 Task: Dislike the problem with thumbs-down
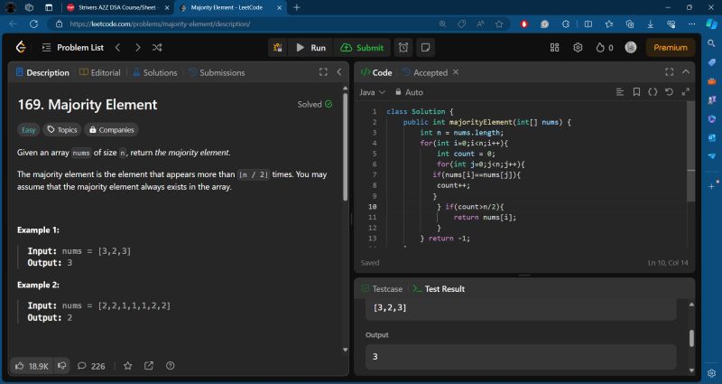pyautogui.click(x=62, y=366)
